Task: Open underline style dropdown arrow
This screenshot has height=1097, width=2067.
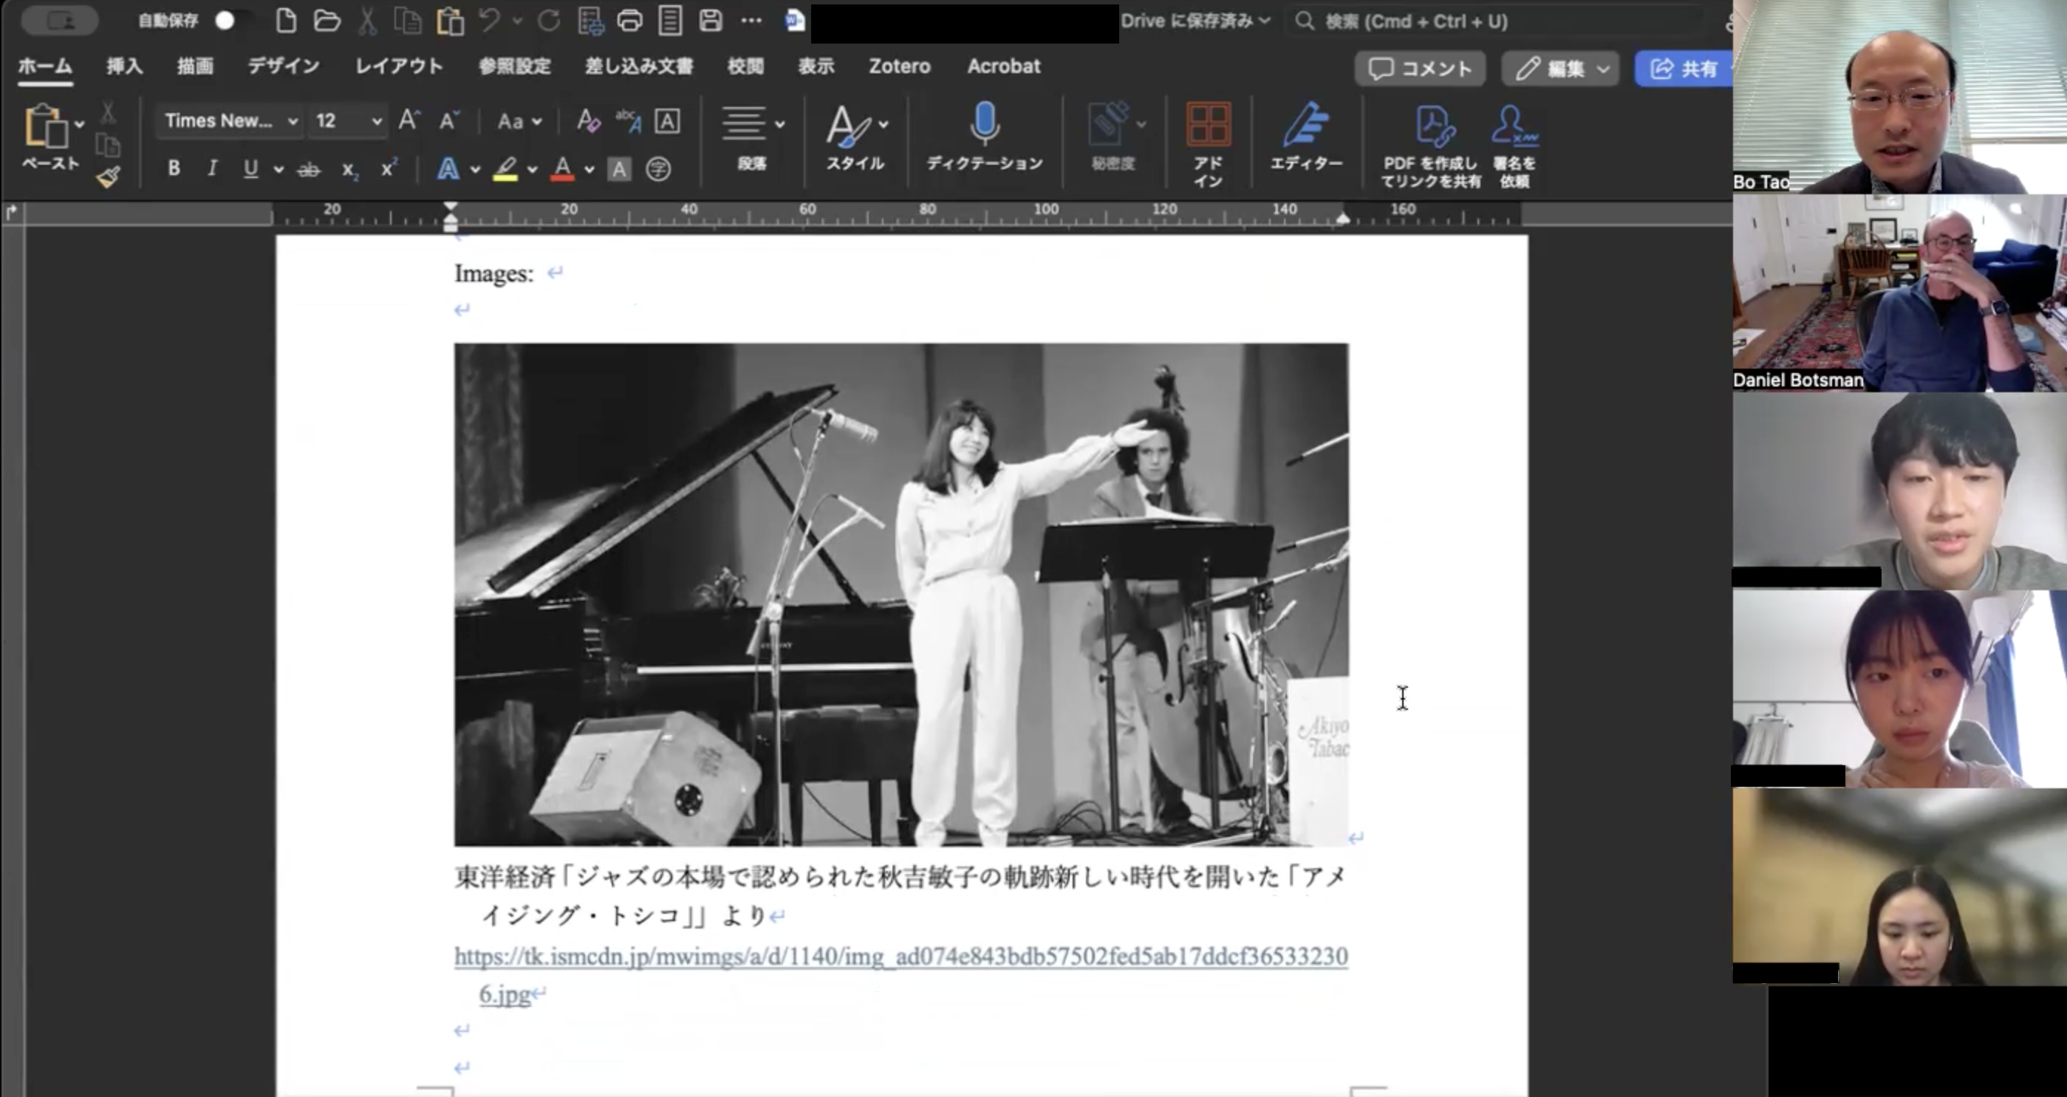Action: pos(279,169)
